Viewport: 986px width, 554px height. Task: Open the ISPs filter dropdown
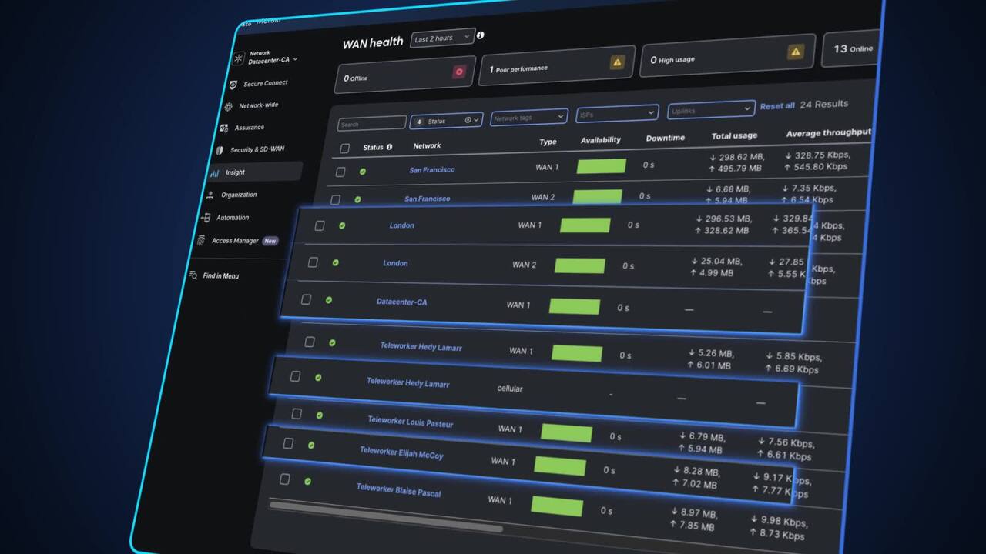pyautogui.click(x=617, y=112)
